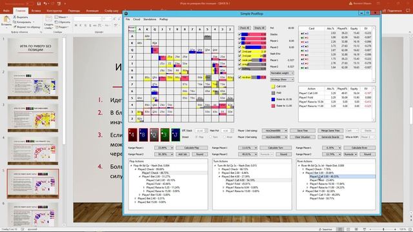
Task: Click the Copy icon in the PowerPoint ribbon
Action: [x=15, y=22]
